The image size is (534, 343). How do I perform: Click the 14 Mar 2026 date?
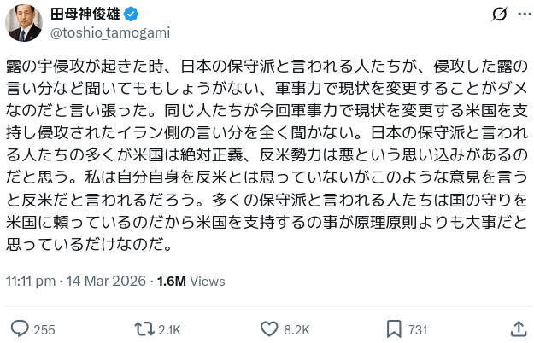(105, 281)
